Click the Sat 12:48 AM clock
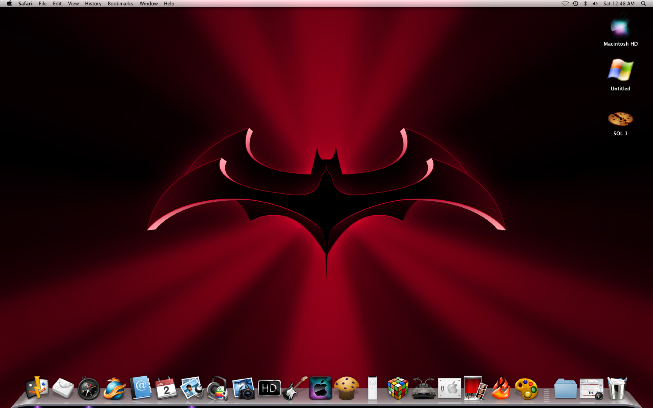653x408 pixels. tap(619, 4)
